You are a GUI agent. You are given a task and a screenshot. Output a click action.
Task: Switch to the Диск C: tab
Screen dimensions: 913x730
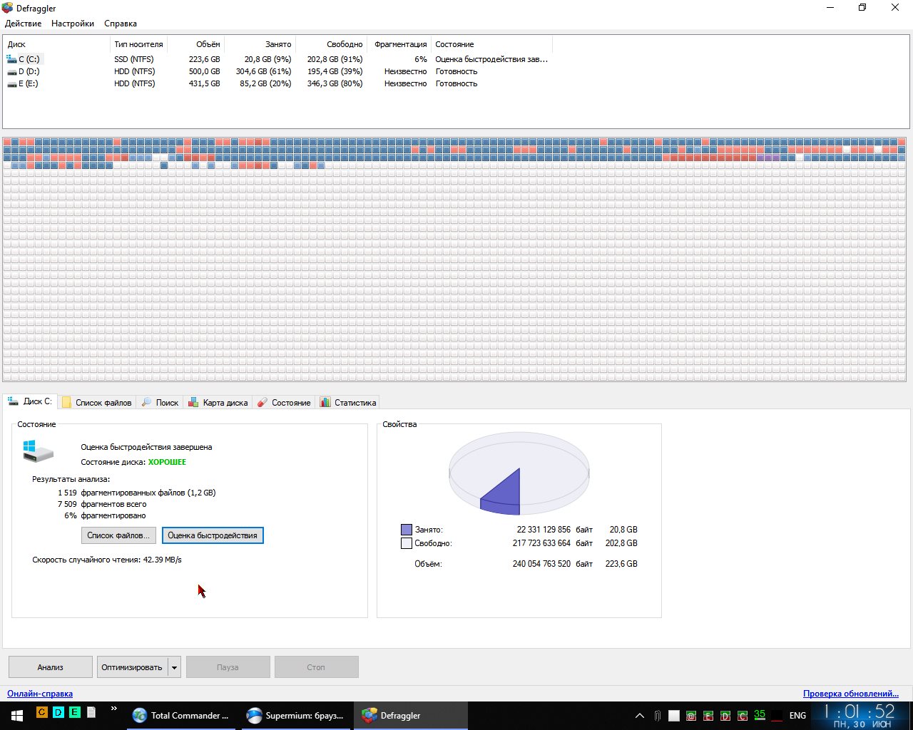click(30, 401)
